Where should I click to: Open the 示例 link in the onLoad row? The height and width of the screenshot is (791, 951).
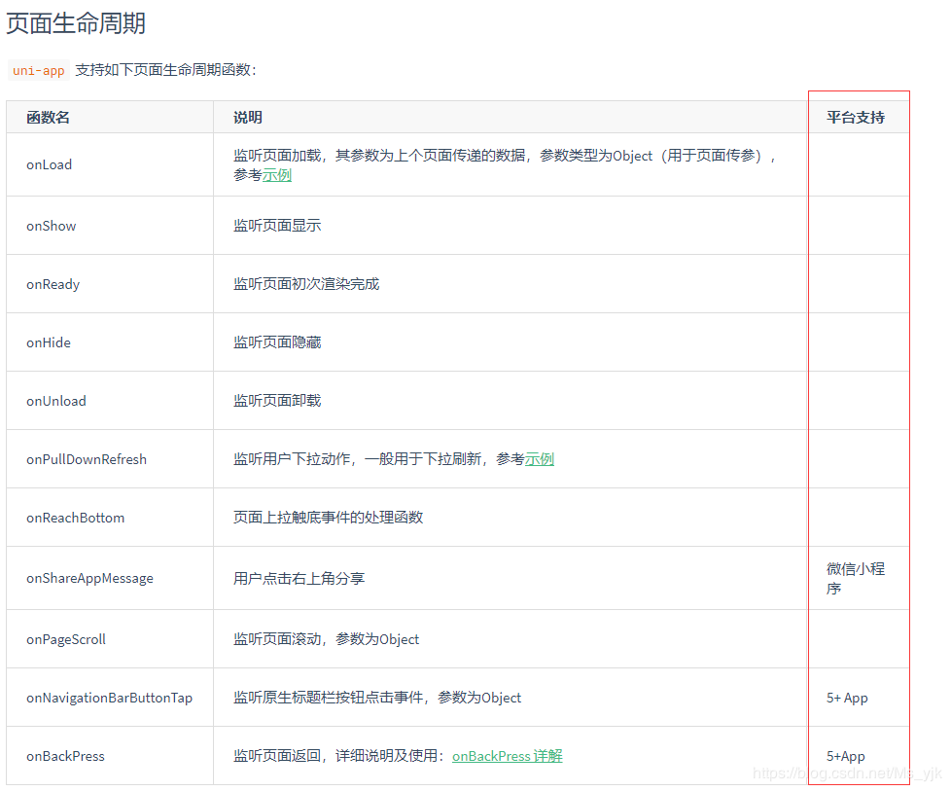[x=277, y=175]
